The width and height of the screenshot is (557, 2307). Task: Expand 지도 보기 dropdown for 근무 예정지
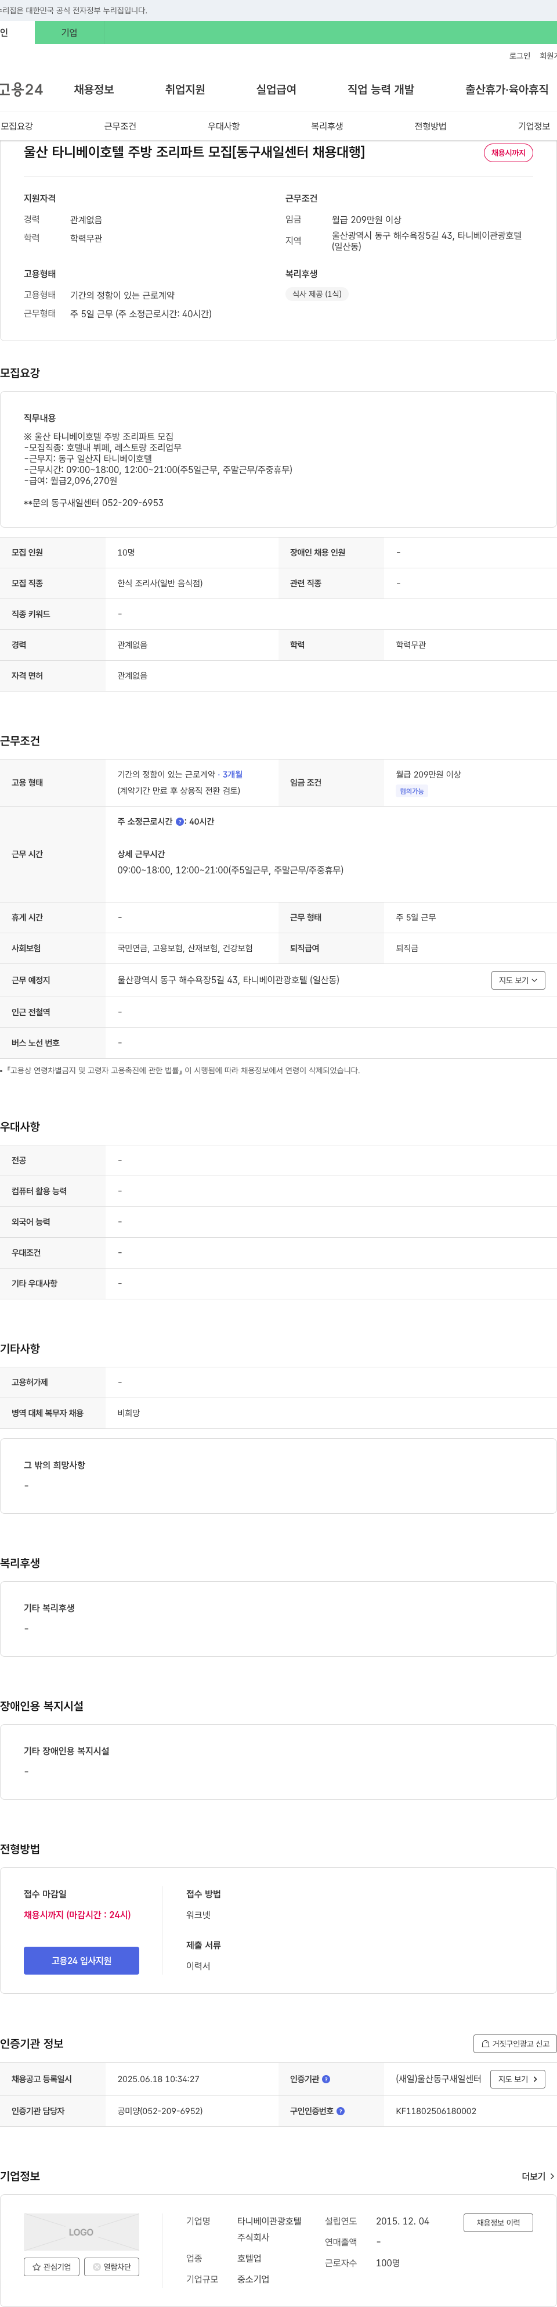pyautogui.click(x=519, y=980)
